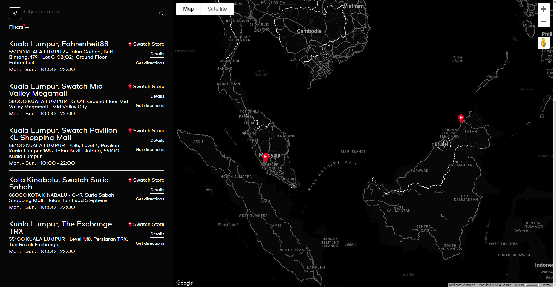The width and height of the screenshot is (557, 287).
Task: Click the Cambodia label on the map
Action: point(309,31)
